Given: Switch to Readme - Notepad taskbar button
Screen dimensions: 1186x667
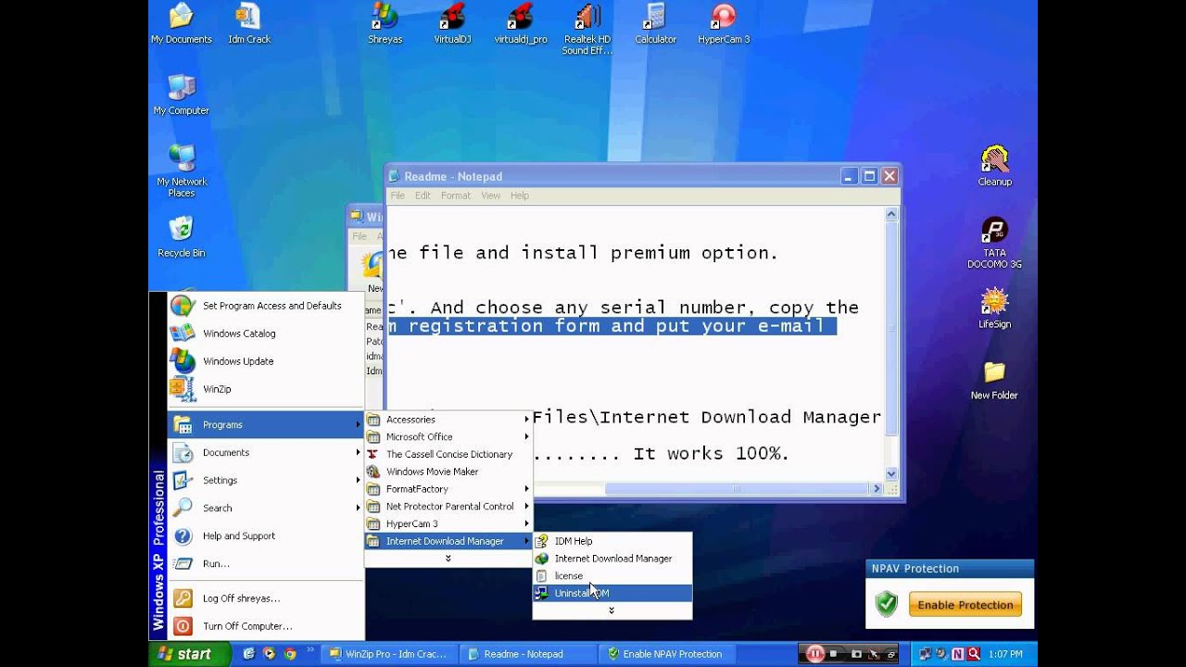Looking at the screenshot, I should pos(529,654).
